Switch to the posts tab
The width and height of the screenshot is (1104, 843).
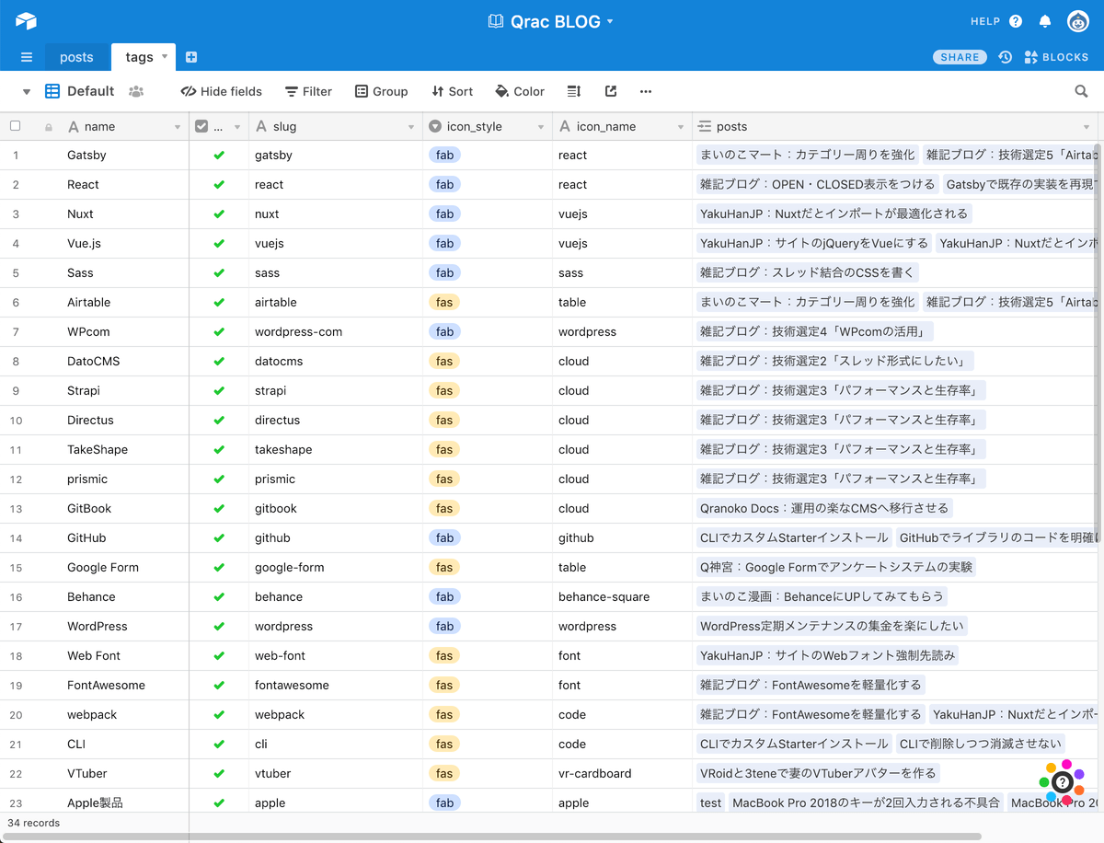pos(77,56)
